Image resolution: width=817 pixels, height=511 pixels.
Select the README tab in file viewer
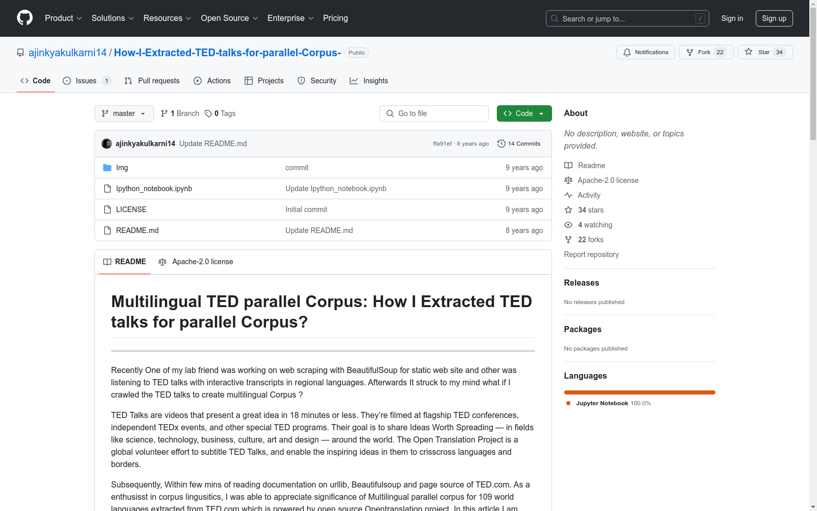(125, 262)
